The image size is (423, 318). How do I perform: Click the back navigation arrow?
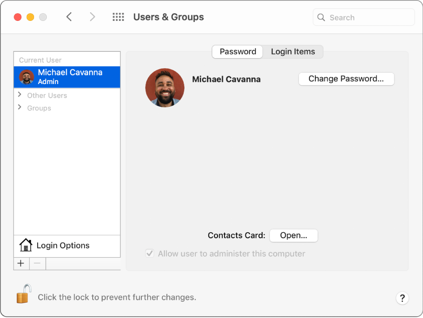click(x=69, y=17)
